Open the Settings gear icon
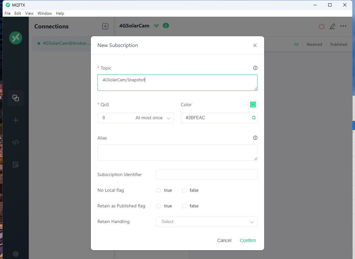The image size is (355, 259). (x=16, y=254)
